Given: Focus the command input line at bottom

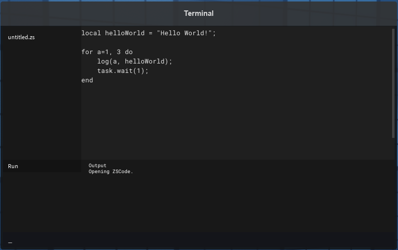Looking at the screenshot, I should 198,243.
